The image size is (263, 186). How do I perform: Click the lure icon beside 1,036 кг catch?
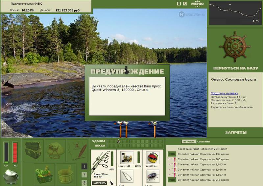[172, 170]
